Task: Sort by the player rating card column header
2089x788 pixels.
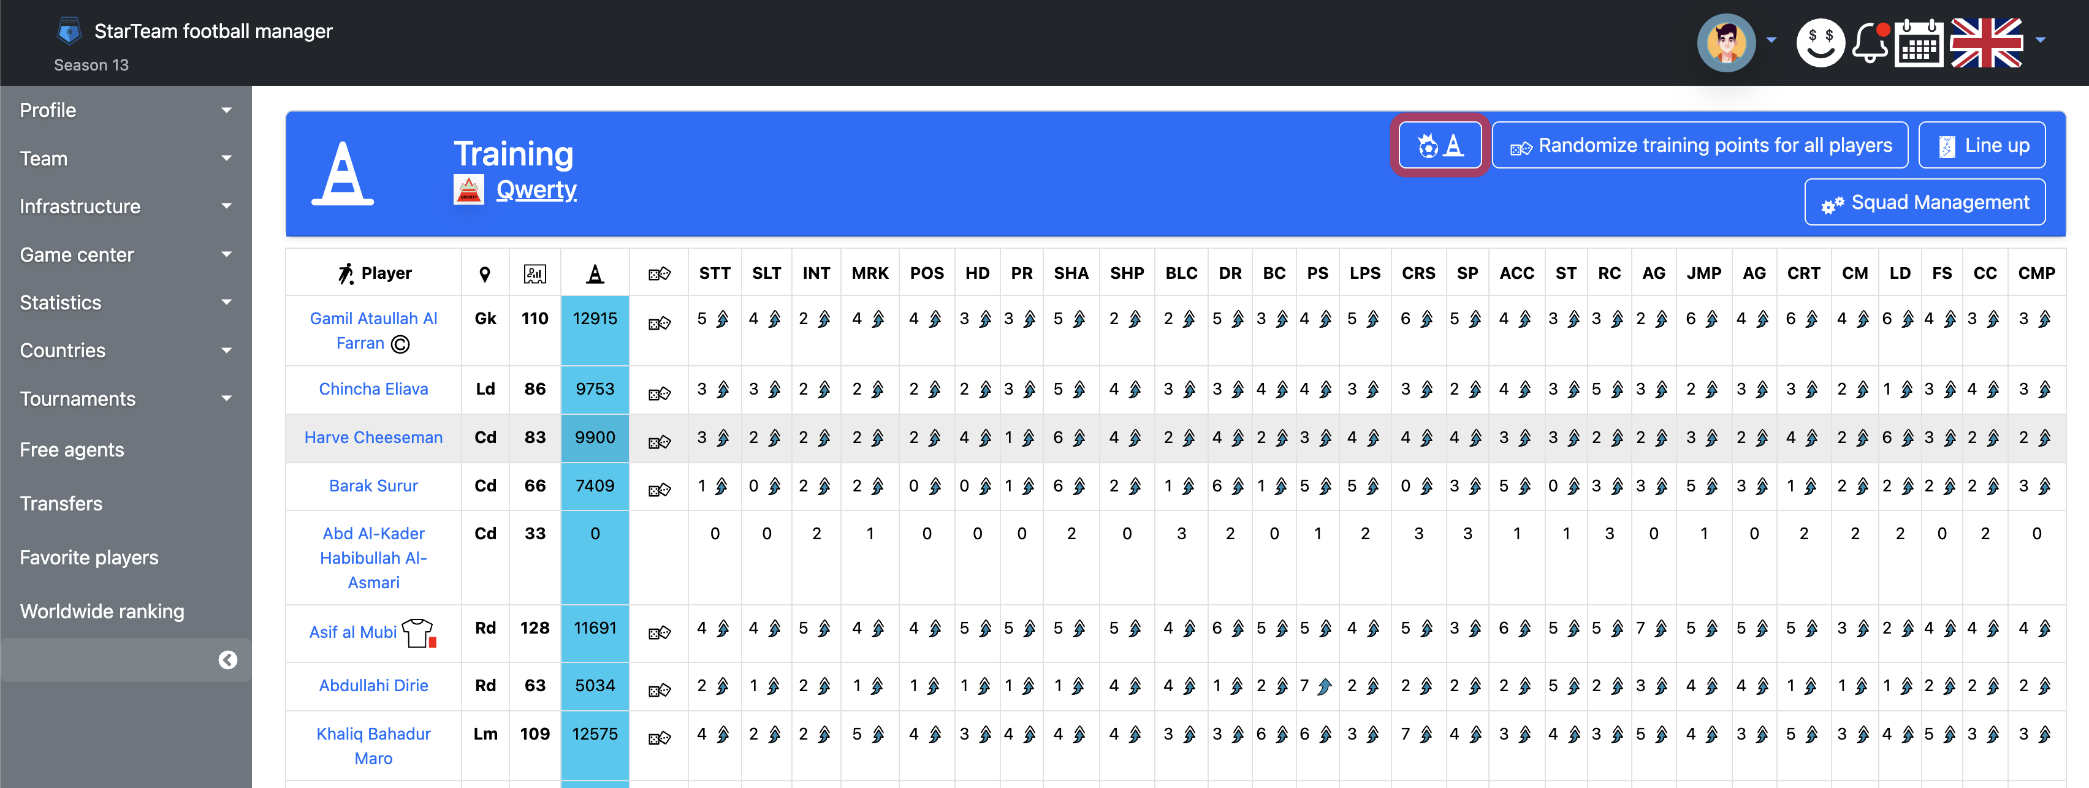Action: coord(535,274)
